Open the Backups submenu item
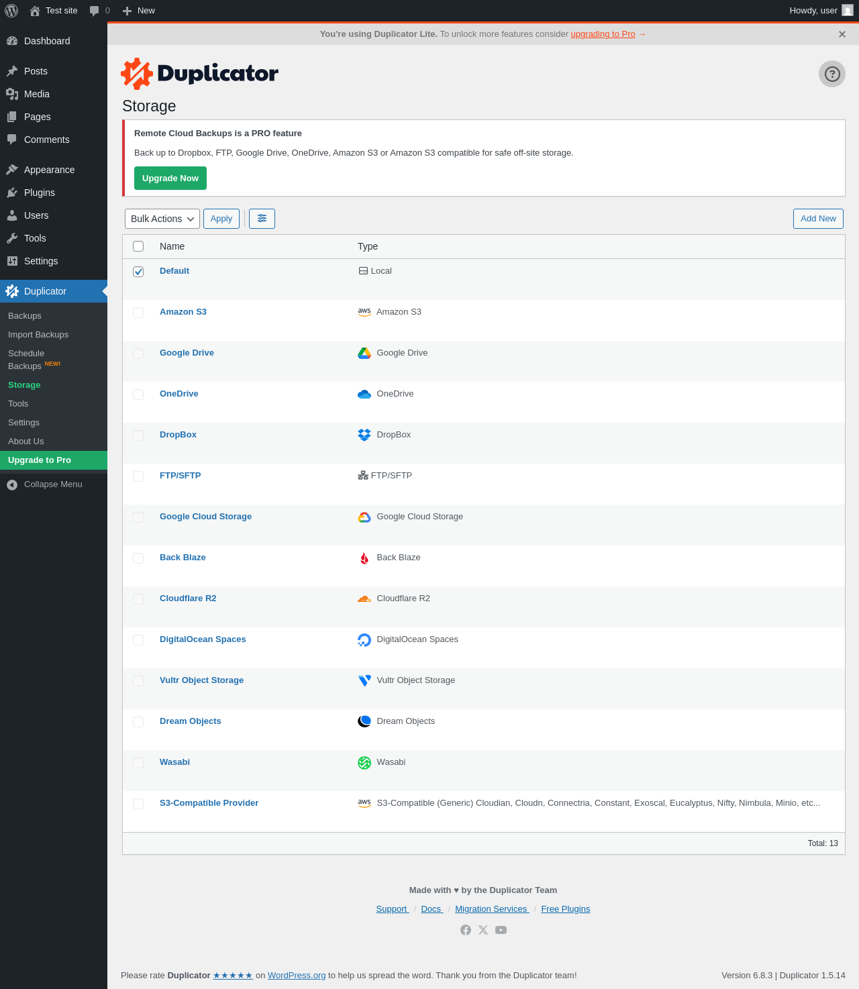This screenshot has height=989, width=859. pos(25,316)
